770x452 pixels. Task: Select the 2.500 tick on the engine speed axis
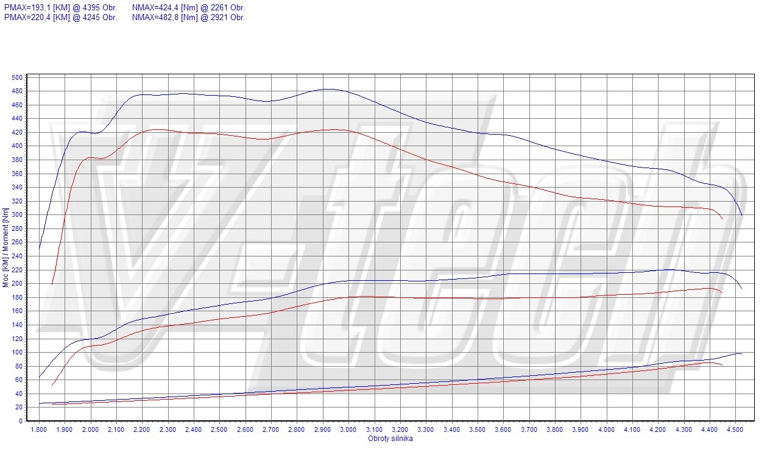(219, 430)
